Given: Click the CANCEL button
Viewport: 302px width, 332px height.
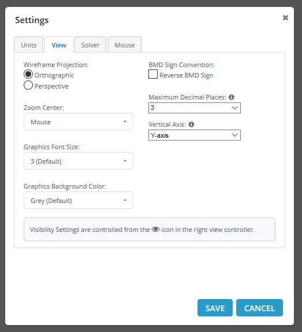Looking at the screenshot, I should point(259,308).
